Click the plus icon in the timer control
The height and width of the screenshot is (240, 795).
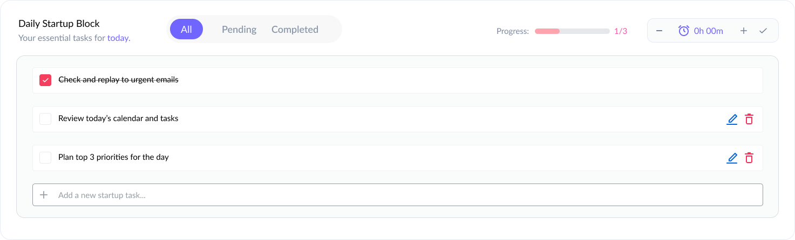[744, 31]
